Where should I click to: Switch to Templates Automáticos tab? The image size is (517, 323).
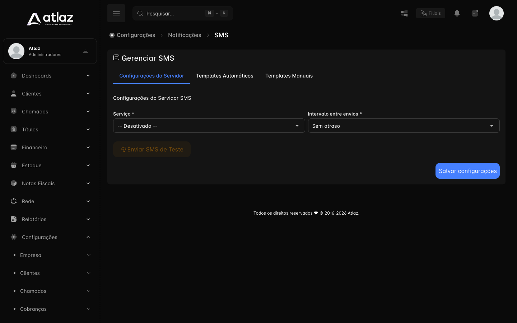[x=225, y=76]
